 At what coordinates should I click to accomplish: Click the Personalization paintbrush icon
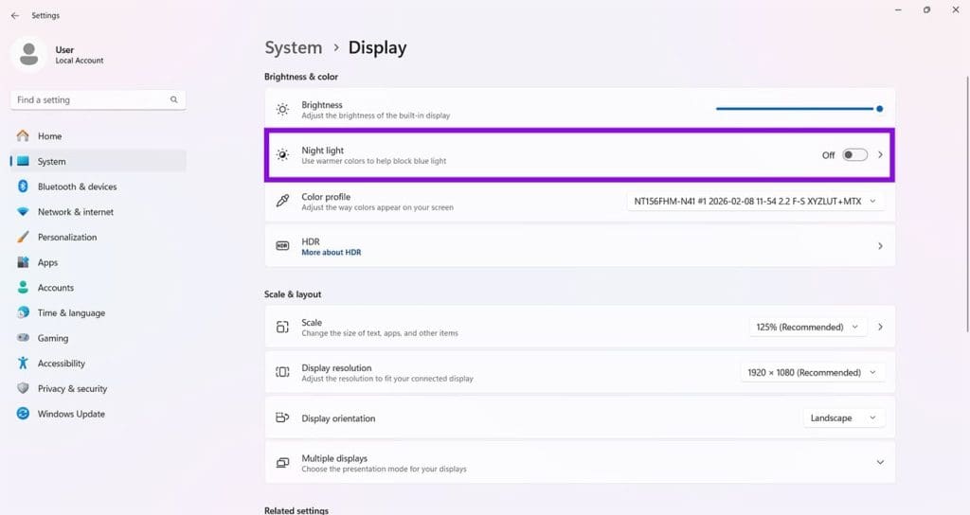click(23, 237)
